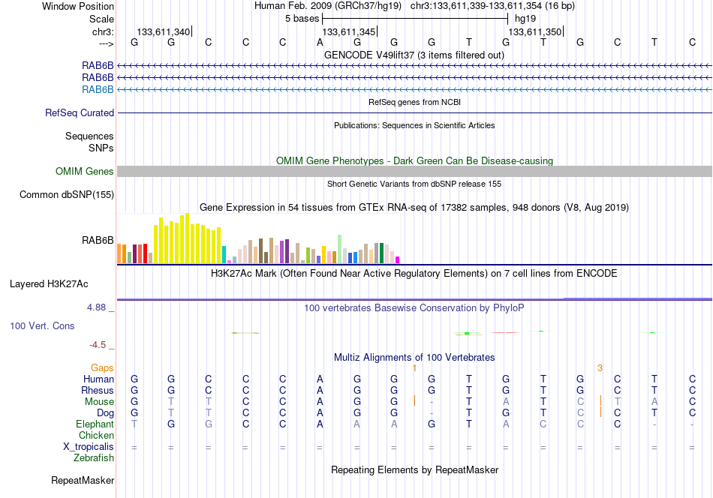Click the GENCODE V49lift37 track title

pos(414,55)
